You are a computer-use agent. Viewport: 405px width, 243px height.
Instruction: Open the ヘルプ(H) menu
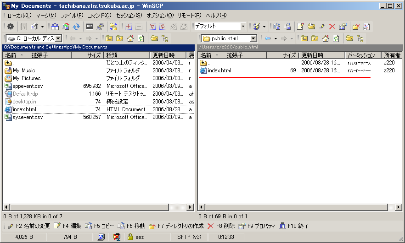point(216,16)
